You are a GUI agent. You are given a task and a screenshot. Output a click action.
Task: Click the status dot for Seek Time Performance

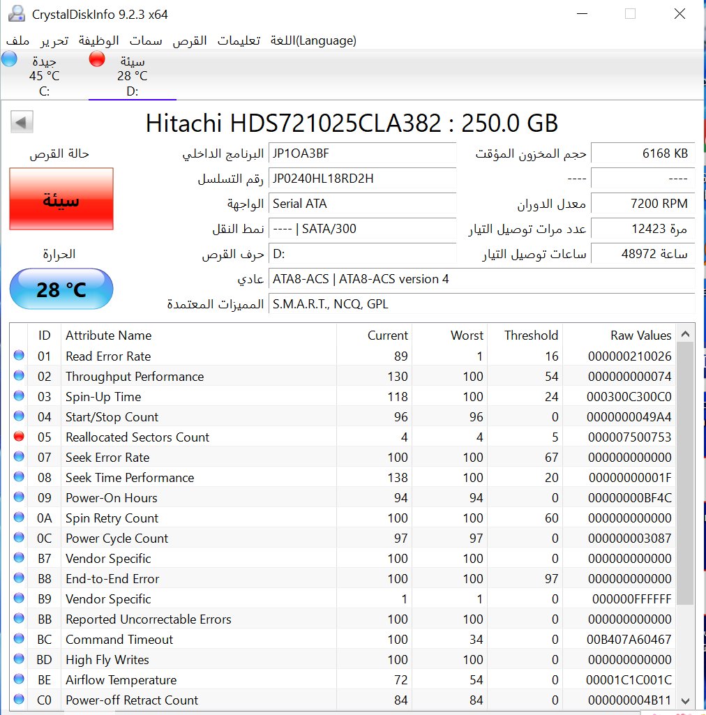(x=19, y=476)
